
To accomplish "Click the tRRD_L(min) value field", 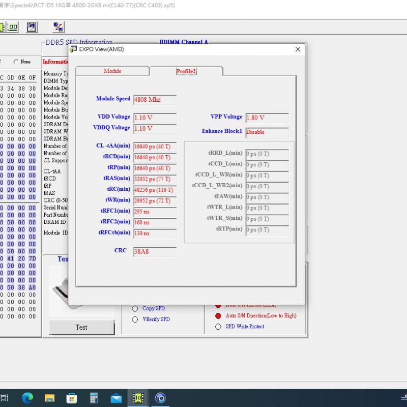I will [x=267, y=154].
